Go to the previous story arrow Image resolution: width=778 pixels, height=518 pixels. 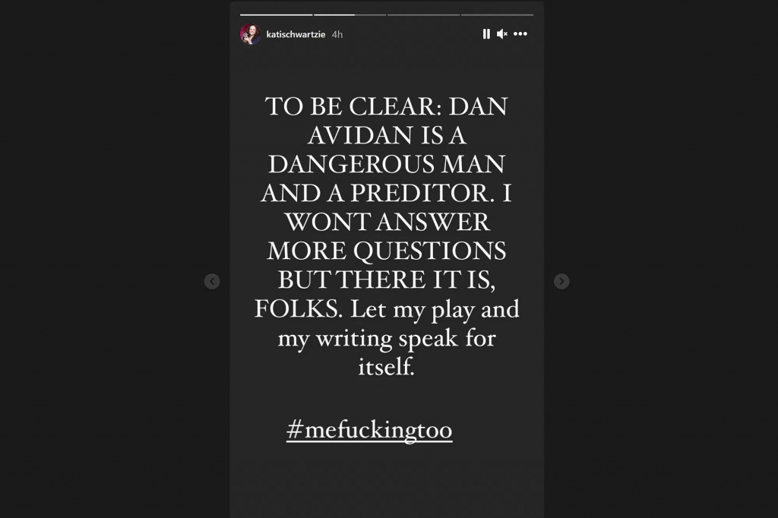click(212, 281)
